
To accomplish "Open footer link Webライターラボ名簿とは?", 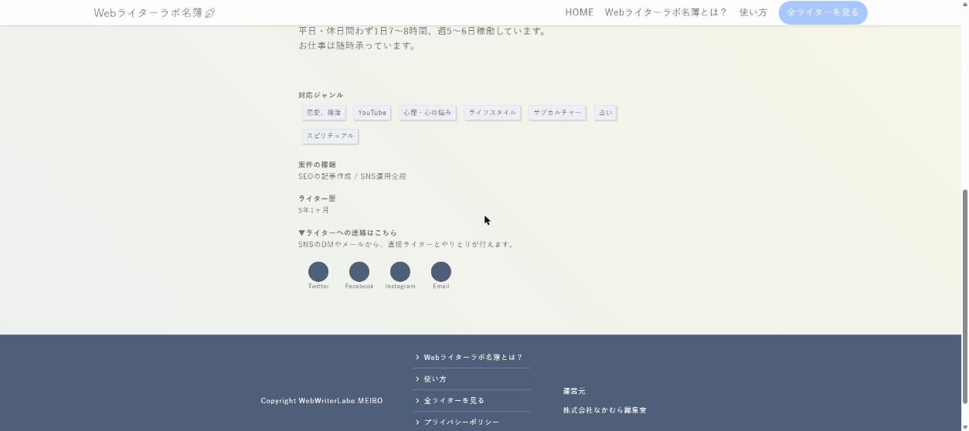I will click(472, 358).
